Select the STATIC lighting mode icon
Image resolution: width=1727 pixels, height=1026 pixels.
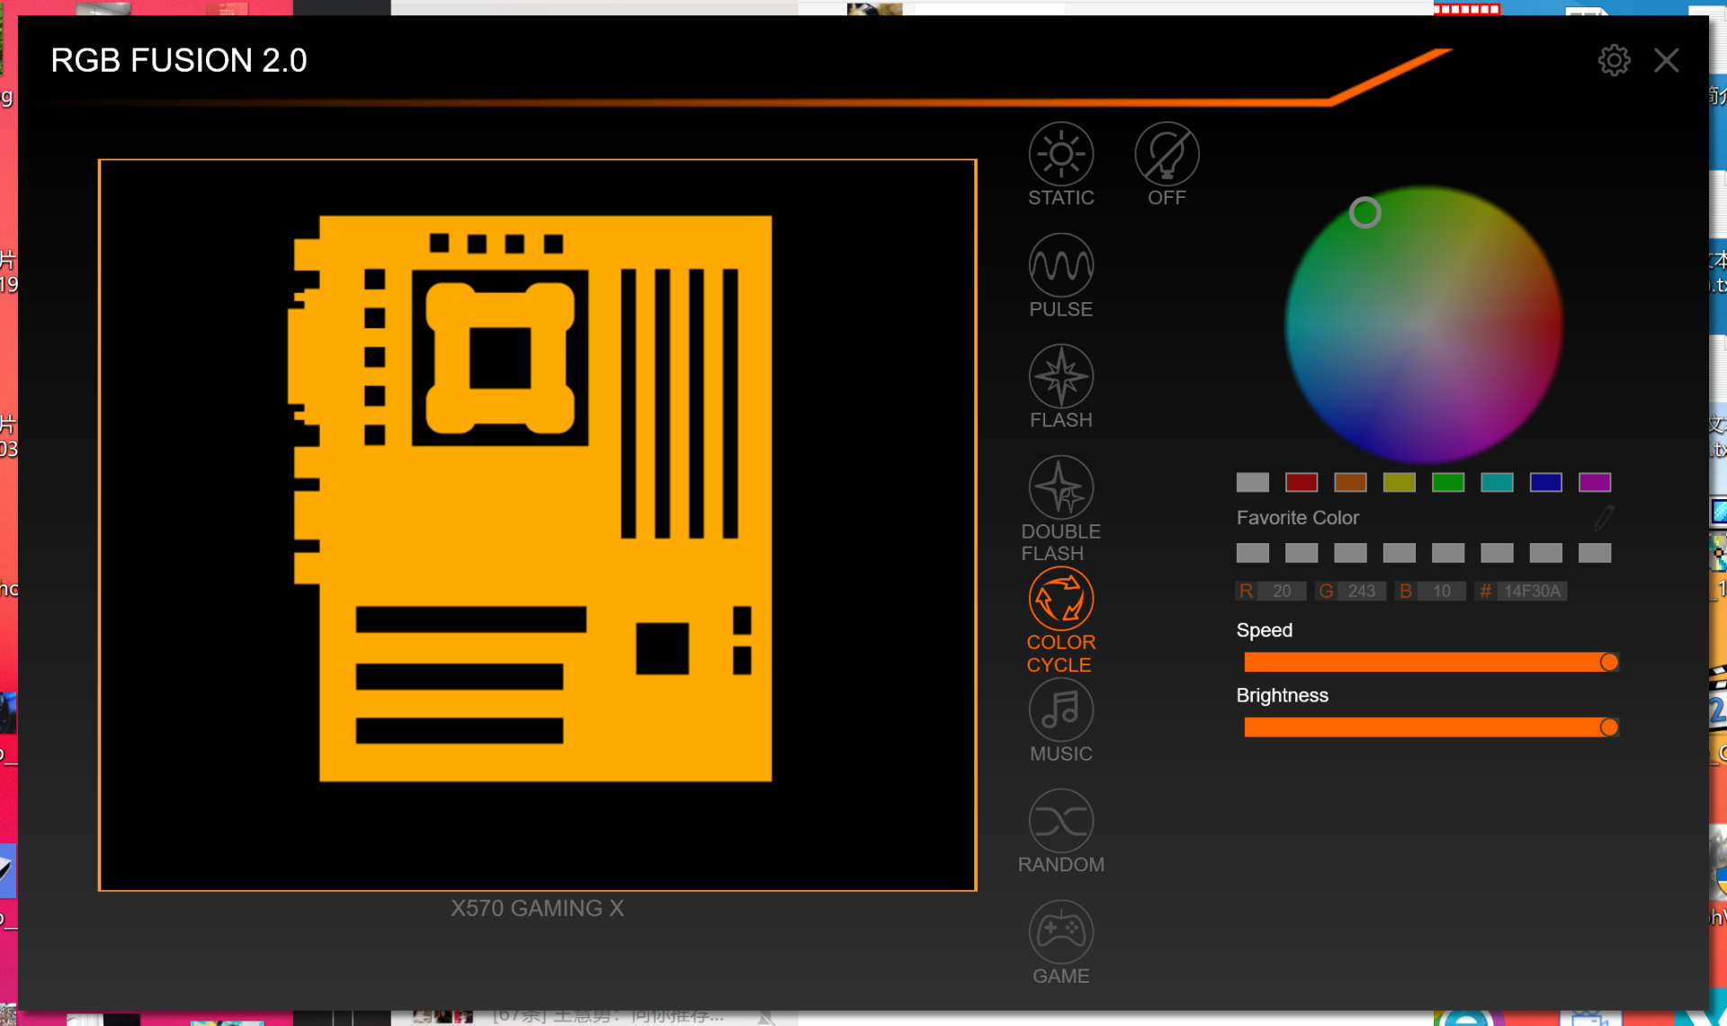click(1061, 154)
